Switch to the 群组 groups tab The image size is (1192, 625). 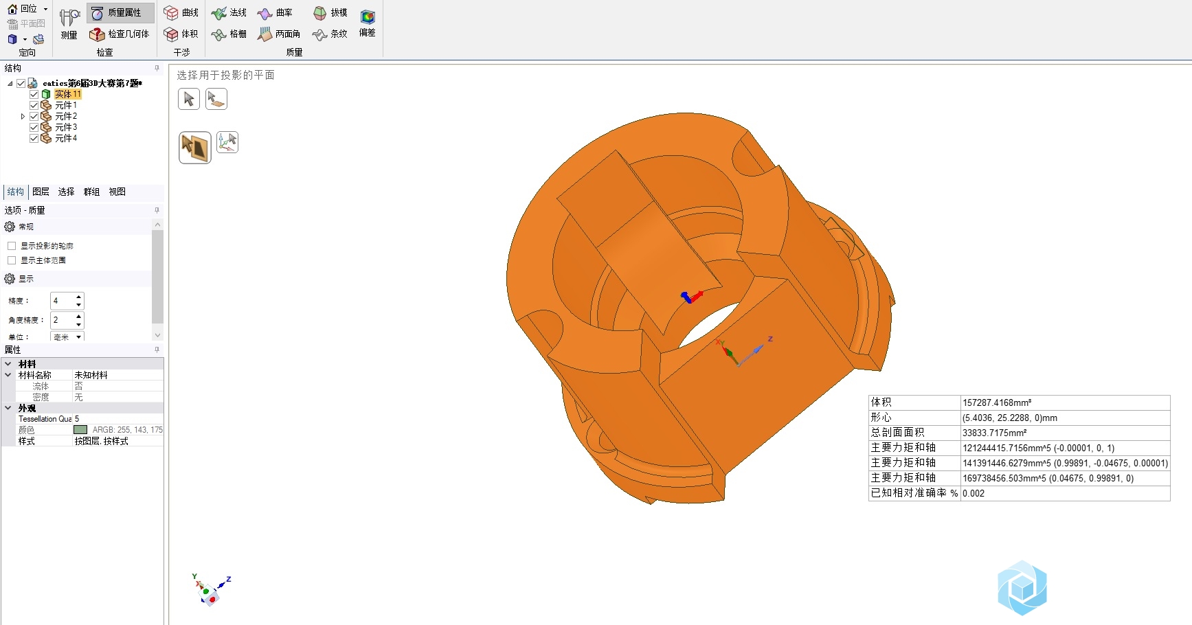click(92, 192)
